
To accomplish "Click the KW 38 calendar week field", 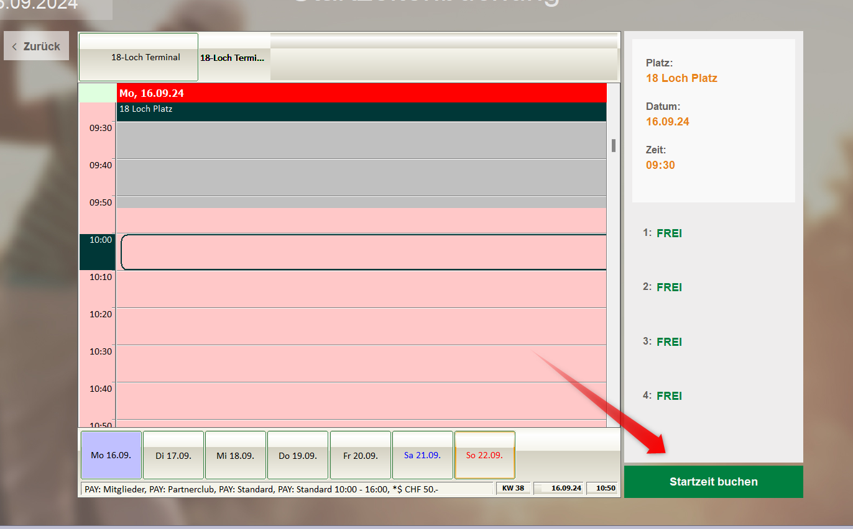I will pyautogui.click(x=513, y=488).
